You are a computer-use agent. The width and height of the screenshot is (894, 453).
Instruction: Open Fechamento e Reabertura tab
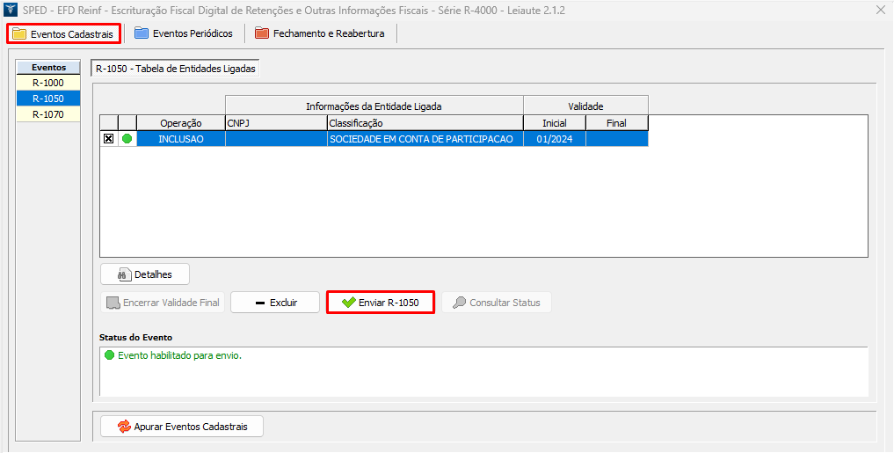[x=319, y=33]
